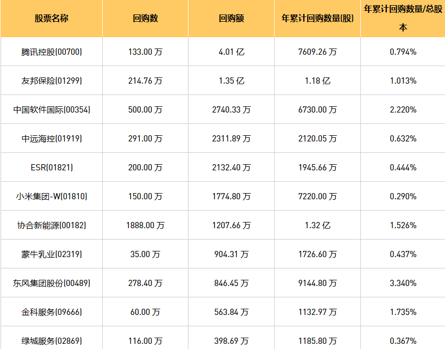Click the 60.00 万 buyback count cell
This screenshot has height=349, width=445.
click(145, 312)
